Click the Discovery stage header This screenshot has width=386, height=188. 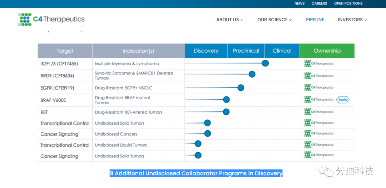pyautogui.click(x=206, y=51)
